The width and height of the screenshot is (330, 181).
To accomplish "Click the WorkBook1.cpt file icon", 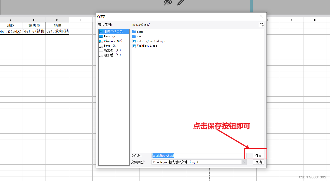I will click(134, 46).
